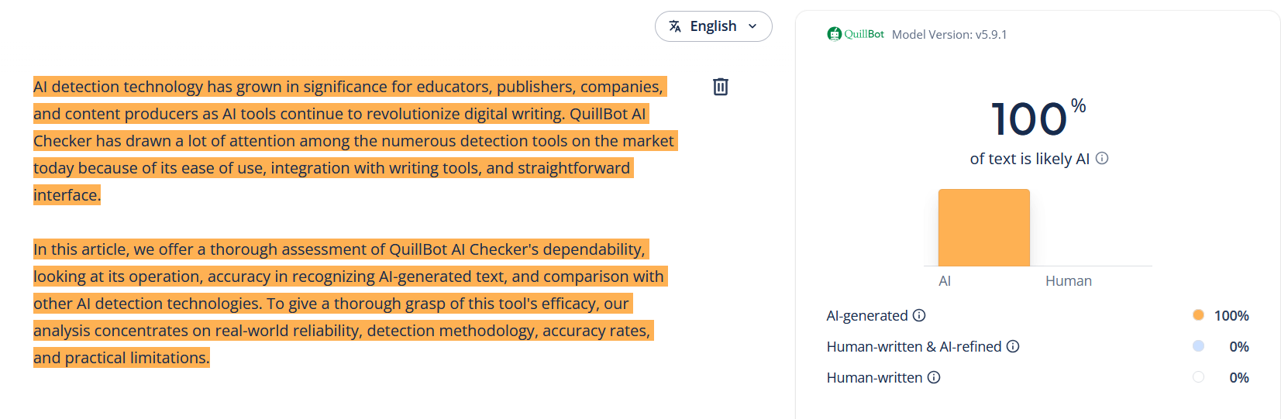Click the large 100% score
Viewport: 1281px width, 419px height.
[1030, 119]
